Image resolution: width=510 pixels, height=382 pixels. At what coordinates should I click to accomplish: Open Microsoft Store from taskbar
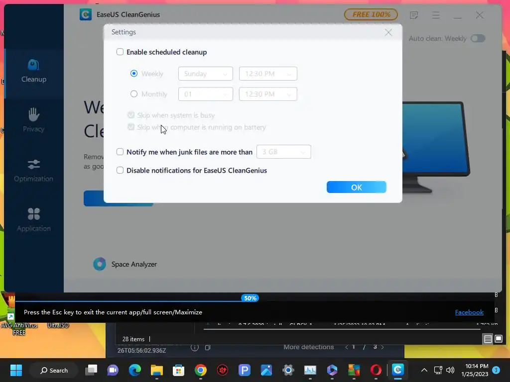(179, 370)
